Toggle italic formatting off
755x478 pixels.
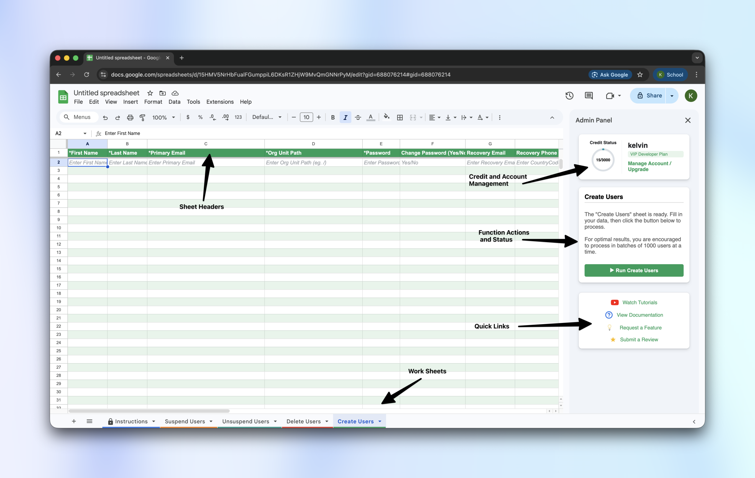(345, 118)
